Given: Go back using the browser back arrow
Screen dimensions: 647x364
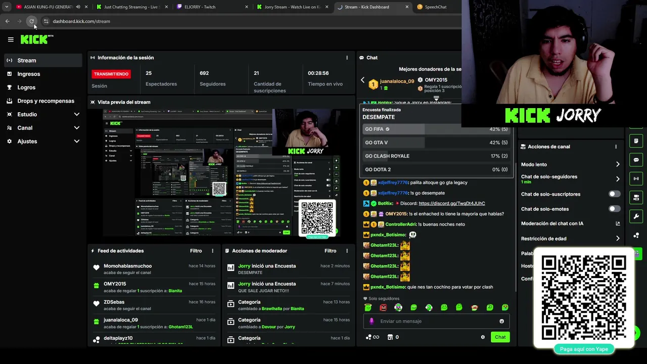Looking at the screenshot, I should (8, 21).
